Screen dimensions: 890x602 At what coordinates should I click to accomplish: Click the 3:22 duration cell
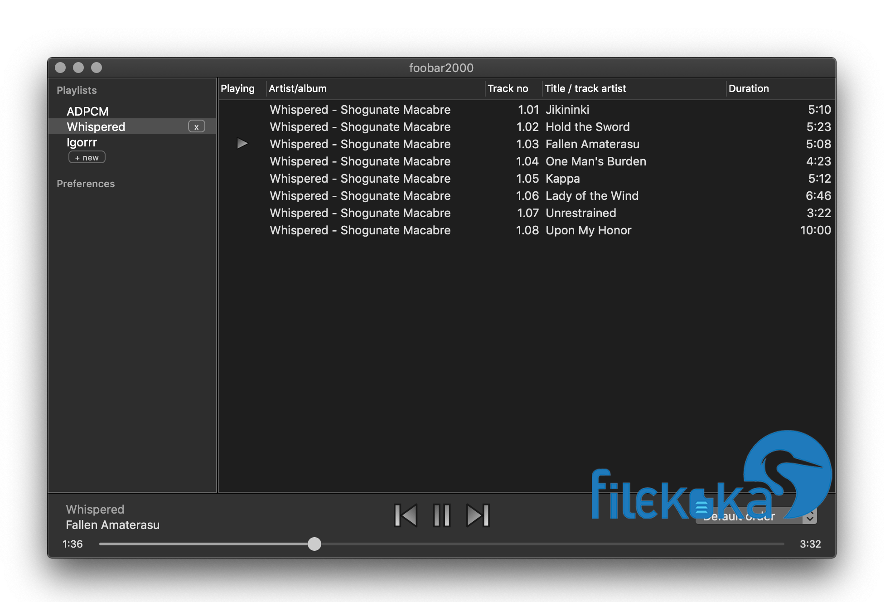(x=819, y=213)
